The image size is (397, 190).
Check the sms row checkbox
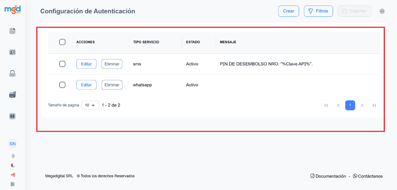pos(62,64)
